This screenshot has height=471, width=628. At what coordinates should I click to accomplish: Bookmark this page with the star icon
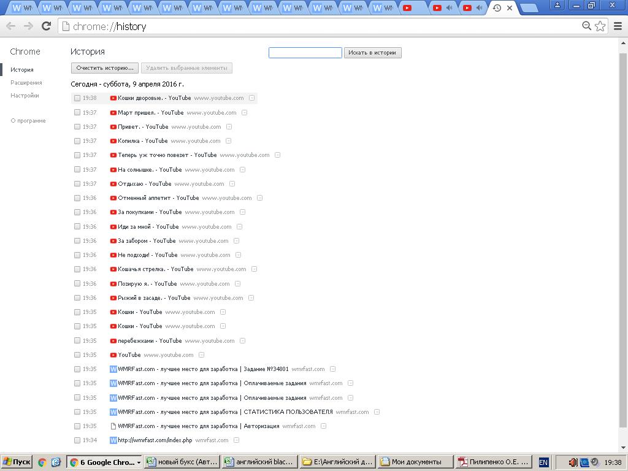click(x=600, y=26)
